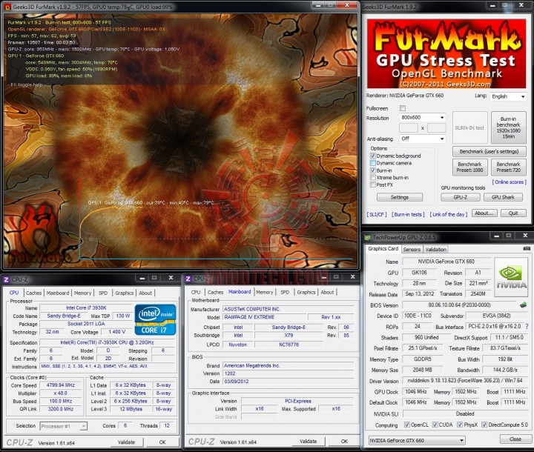The width and height of the screenshot is (534, 452).
Task: Click the GPU-Z Name field value
Action: [446, 262]
